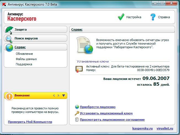
Task: Click the Сервис heading in right panel
Action: point(77,29)
